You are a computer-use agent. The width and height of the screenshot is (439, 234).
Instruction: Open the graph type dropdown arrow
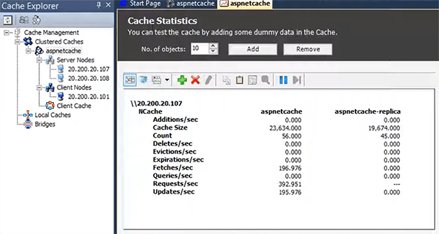point(167,80)
